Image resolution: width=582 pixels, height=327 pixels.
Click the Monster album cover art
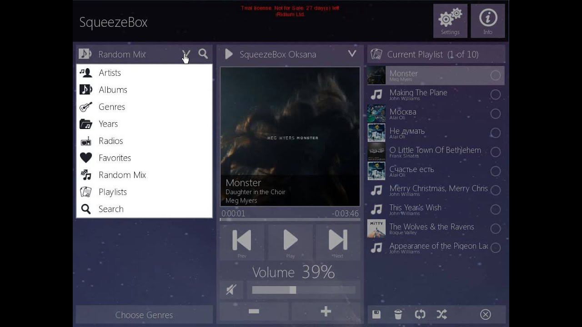tap(290, 137)
